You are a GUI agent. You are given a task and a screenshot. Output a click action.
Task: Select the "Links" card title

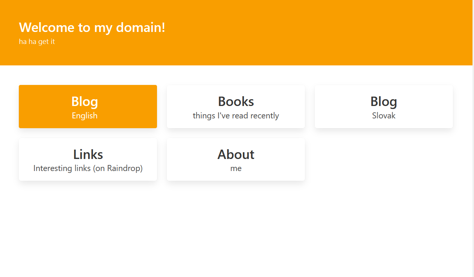point(88,154)
